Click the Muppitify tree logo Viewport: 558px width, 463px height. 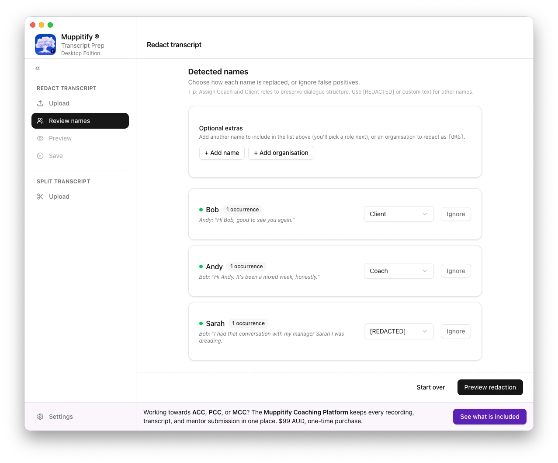[x=45, y=44]
